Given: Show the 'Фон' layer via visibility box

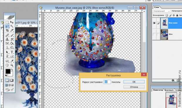Looking at the screenshot, I should pos(154,34).
